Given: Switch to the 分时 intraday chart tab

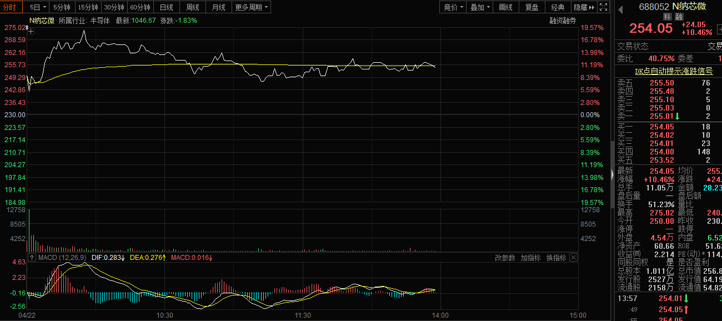Looking at the screenshot, I should coord(11,7).
